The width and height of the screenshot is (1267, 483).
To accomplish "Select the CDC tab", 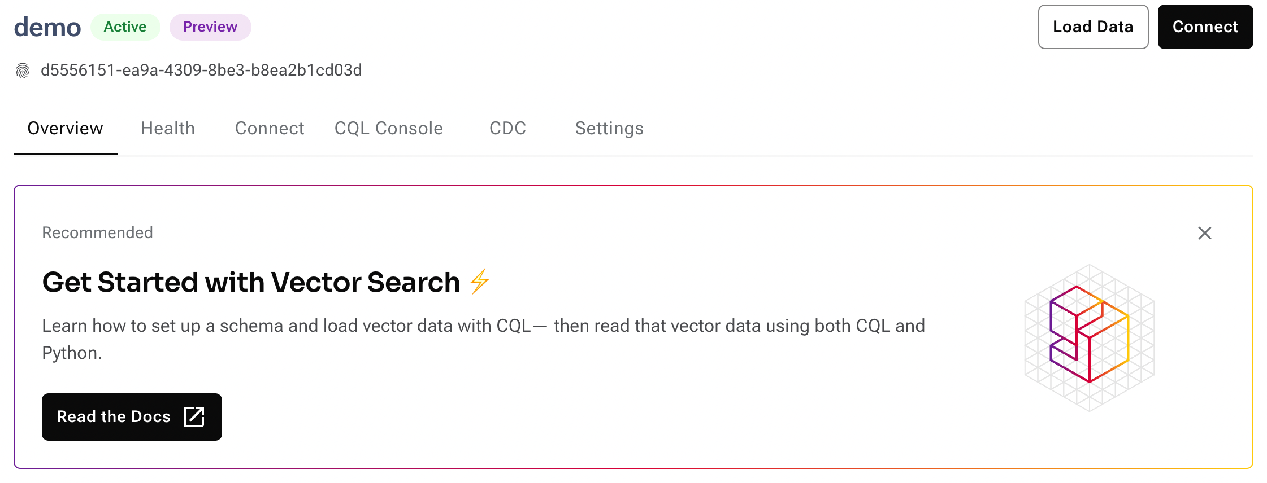I will coord(507,129).
